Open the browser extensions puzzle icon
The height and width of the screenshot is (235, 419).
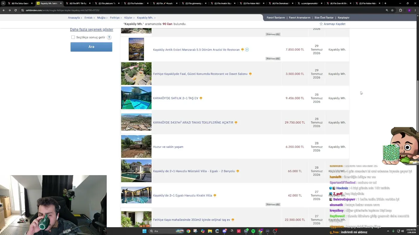400,10
